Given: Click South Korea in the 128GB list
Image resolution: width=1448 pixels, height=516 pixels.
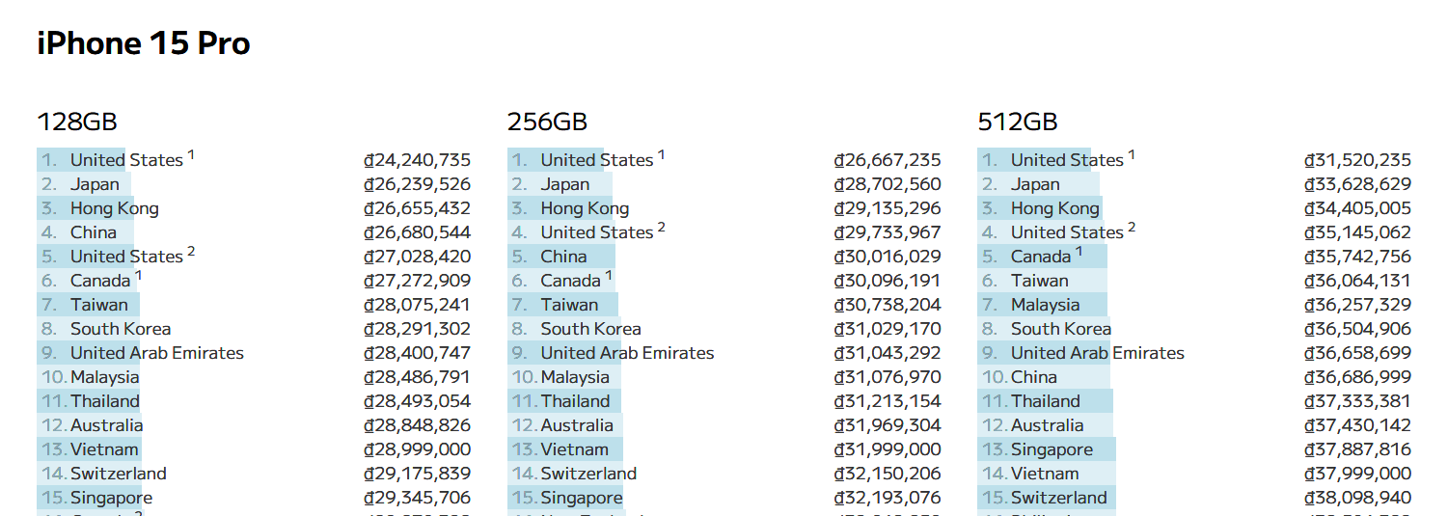Looking at the screenshot, I should [120, 329].
